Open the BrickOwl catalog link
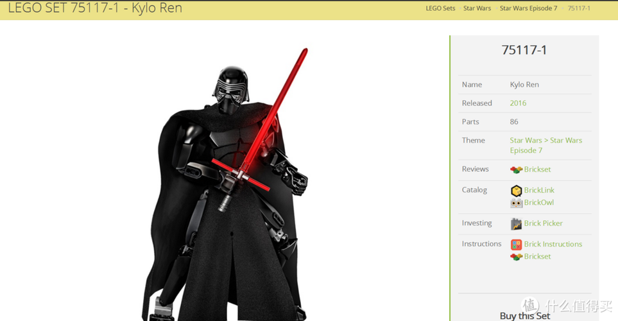Screen dimensions: 618x321 click(x=538, y=203)
